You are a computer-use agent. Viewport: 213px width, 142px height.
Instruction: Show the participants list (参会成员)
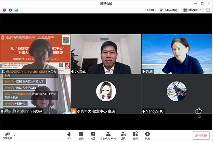[108, 135]
